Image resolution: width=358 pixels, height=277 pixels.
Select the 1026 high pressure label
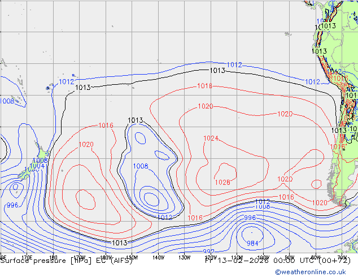coord(222,182)
